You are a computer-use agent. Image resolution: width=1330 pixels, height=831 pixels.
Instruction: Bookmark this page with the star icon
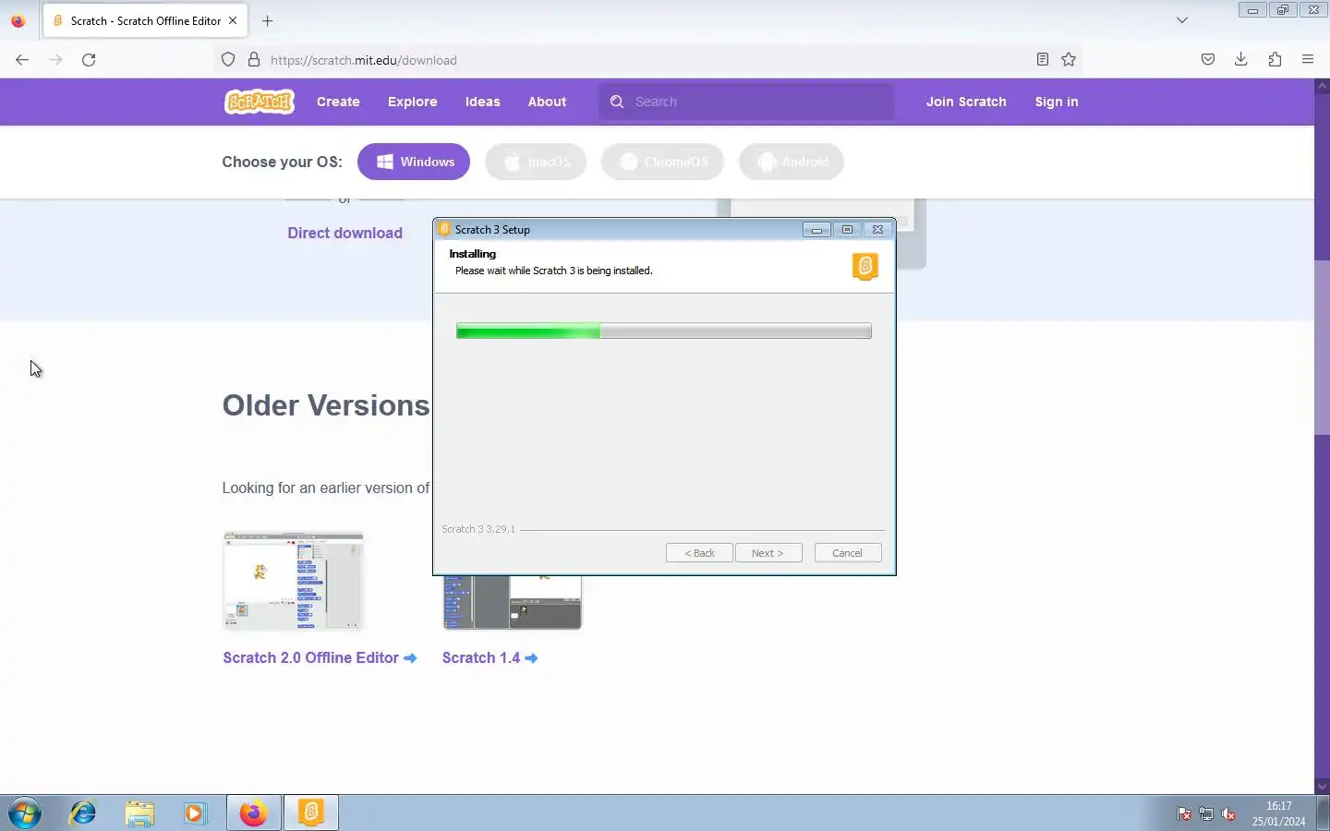[1069, 60]
